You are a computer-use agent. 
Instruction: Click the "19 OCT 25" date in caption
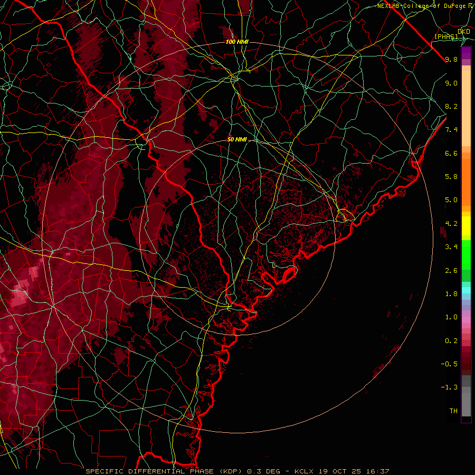pos(341,471)
